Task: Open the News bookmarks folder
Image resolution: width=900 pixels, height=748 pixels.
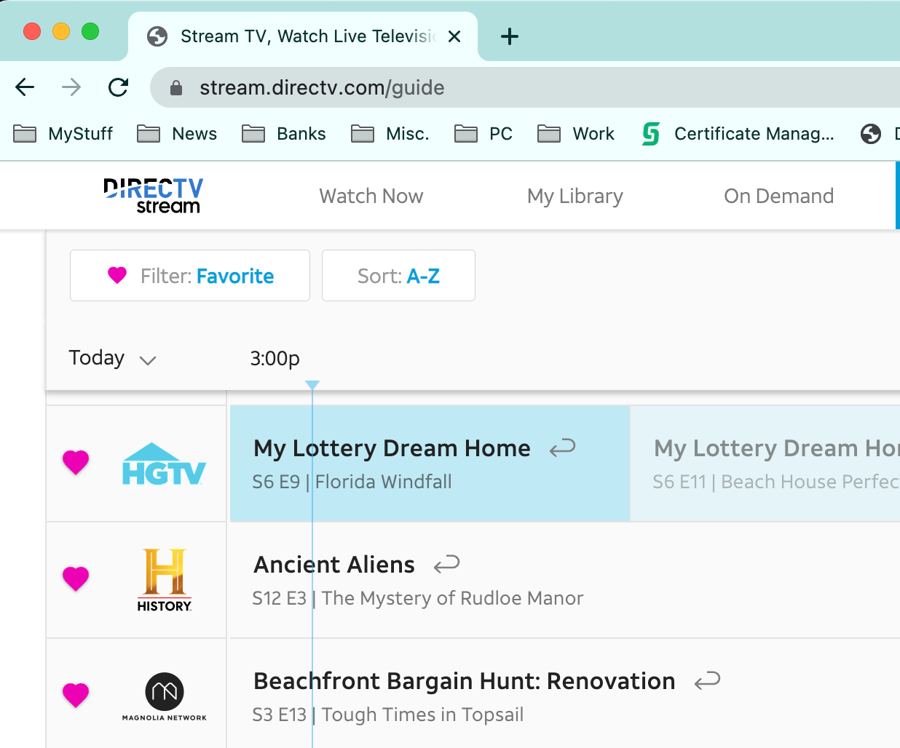Action: point(177,134)
